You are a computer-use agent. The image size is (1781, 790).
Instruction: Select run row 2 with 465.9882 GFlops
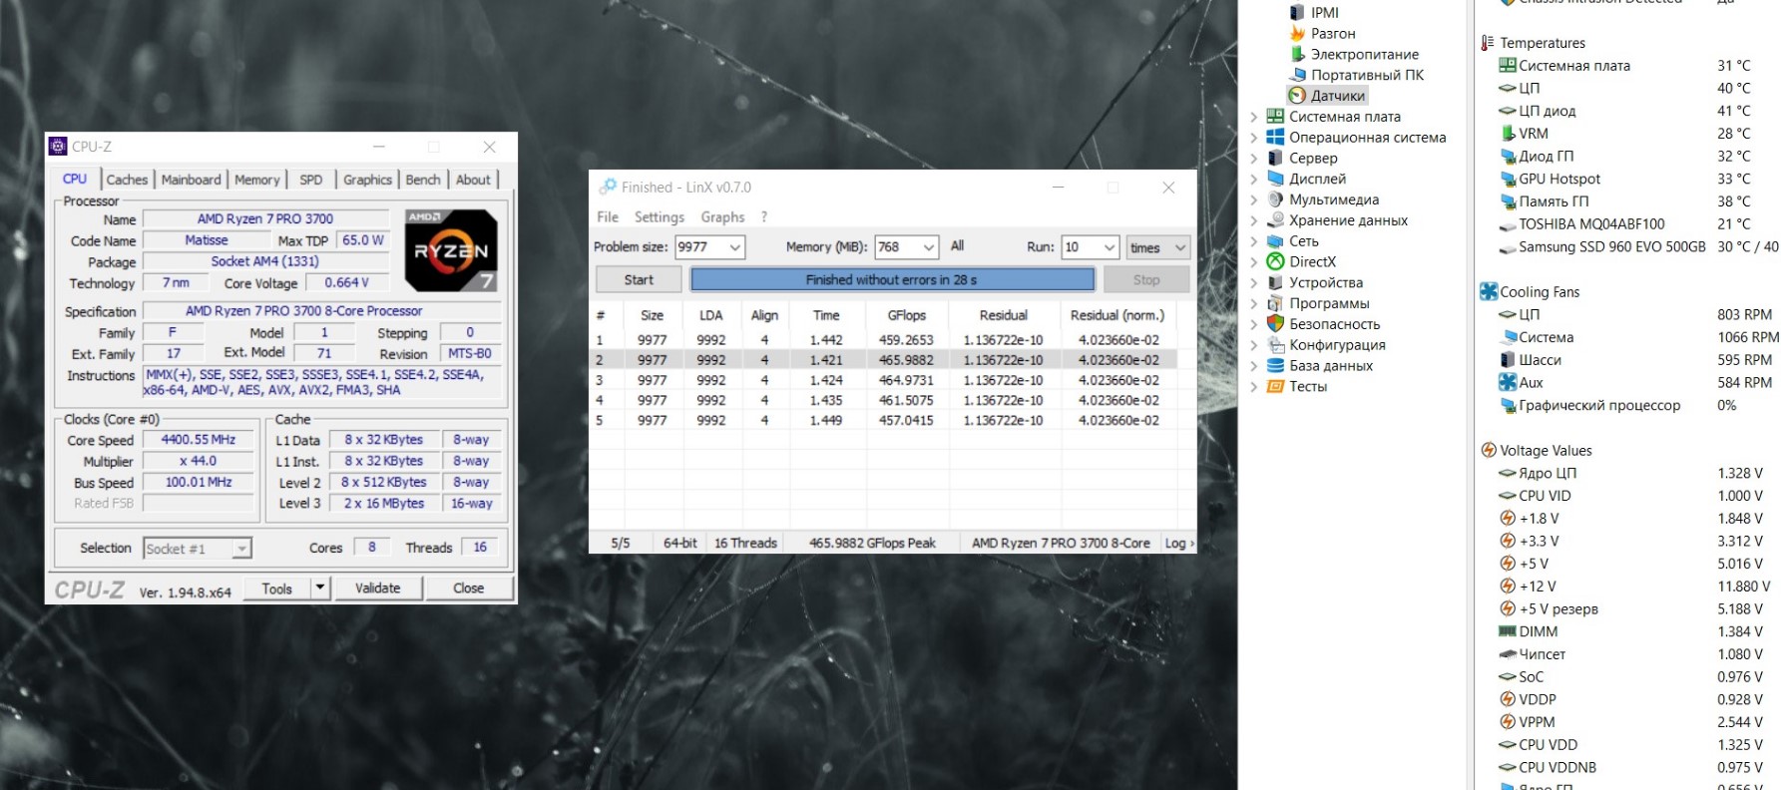[x=883, y=360]
